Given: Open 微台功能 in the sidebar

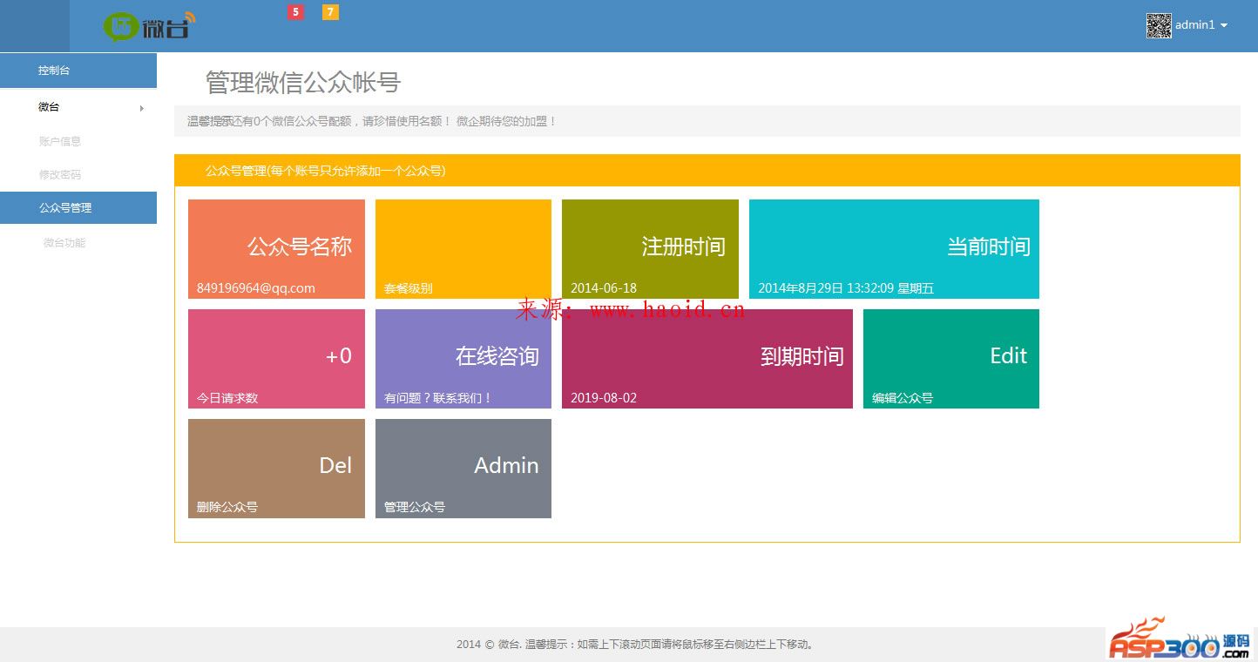Looking at the screenshot, I should tap(64, 243).
